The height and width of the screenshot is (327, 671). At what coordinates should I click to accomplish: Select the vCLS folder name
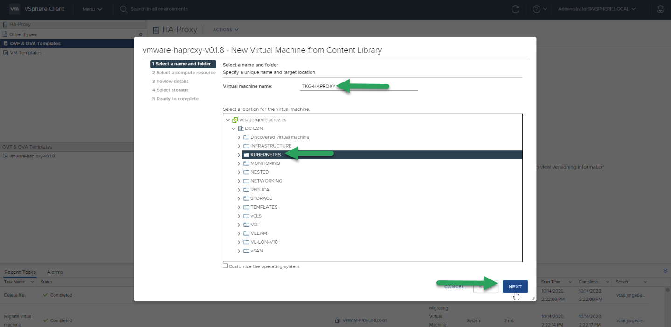(256, 216)
